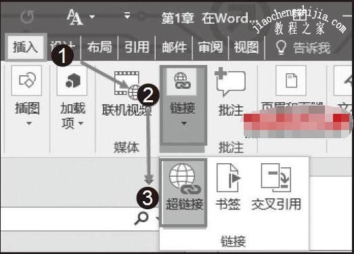354x254 pixels.
Task: Insert a 书签 bookmark
Action: click(228, 187)
